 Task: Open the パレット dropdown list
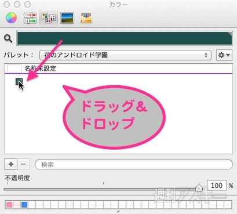pyautogui.click(x=125, y=55)
